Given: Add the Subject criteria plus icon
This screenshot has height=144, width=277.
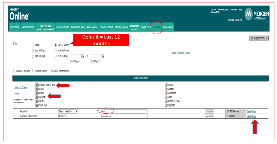Looking at the screenshot, I should click(x=166, y=85).
